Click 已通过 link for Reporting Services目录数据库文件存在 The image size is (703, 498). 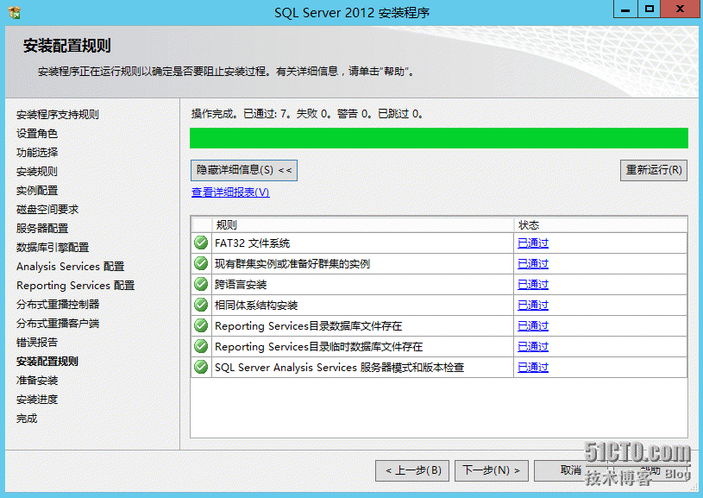(533, 325)
